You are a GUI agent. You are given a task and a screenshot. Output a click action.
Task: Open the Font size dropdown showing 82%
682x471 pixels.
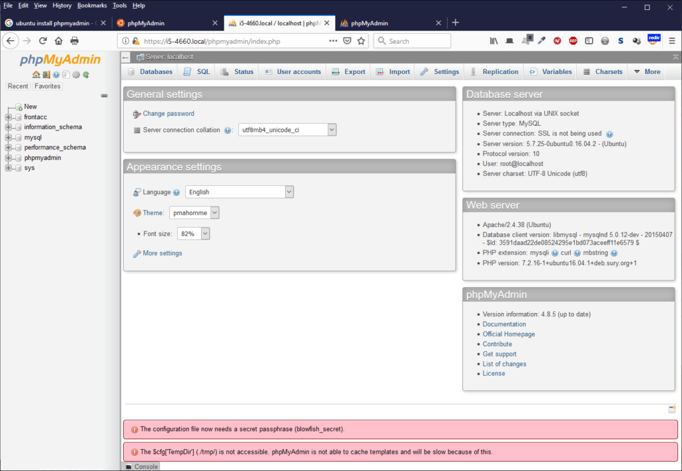[x=194, y=234]
